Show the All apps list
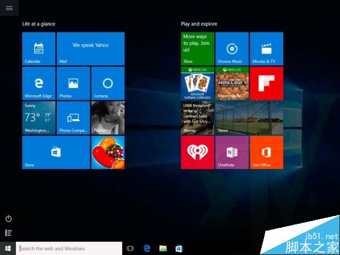Screen dimensions: 340x255 [x=8, y=233]
